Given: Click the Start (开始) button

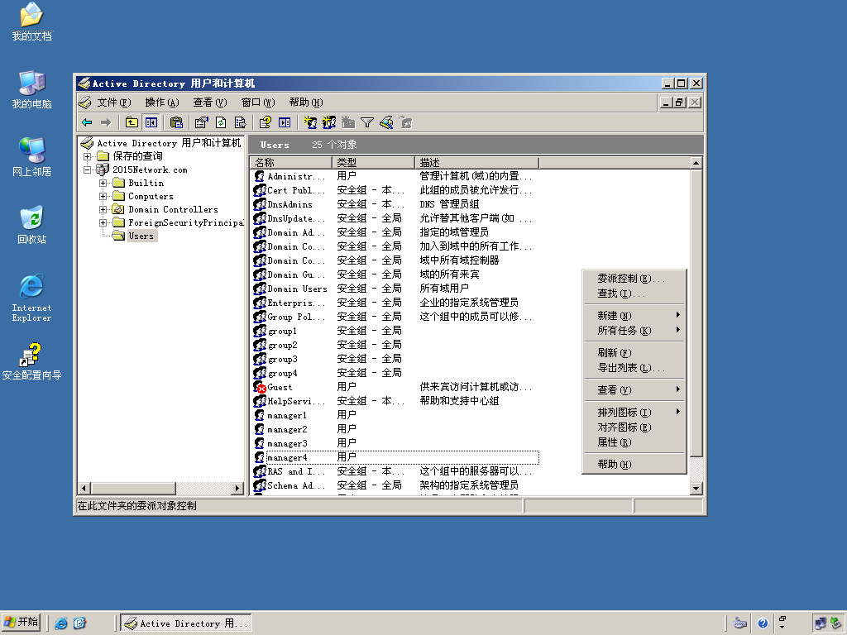Looking at the screenshot, I should pos(22,623).
